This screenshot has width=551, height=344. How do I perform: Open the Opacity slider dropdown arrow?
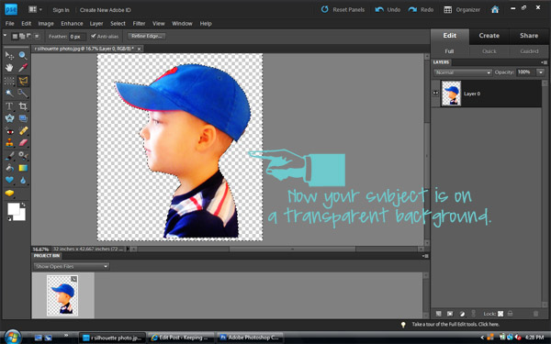click(541, 72)
